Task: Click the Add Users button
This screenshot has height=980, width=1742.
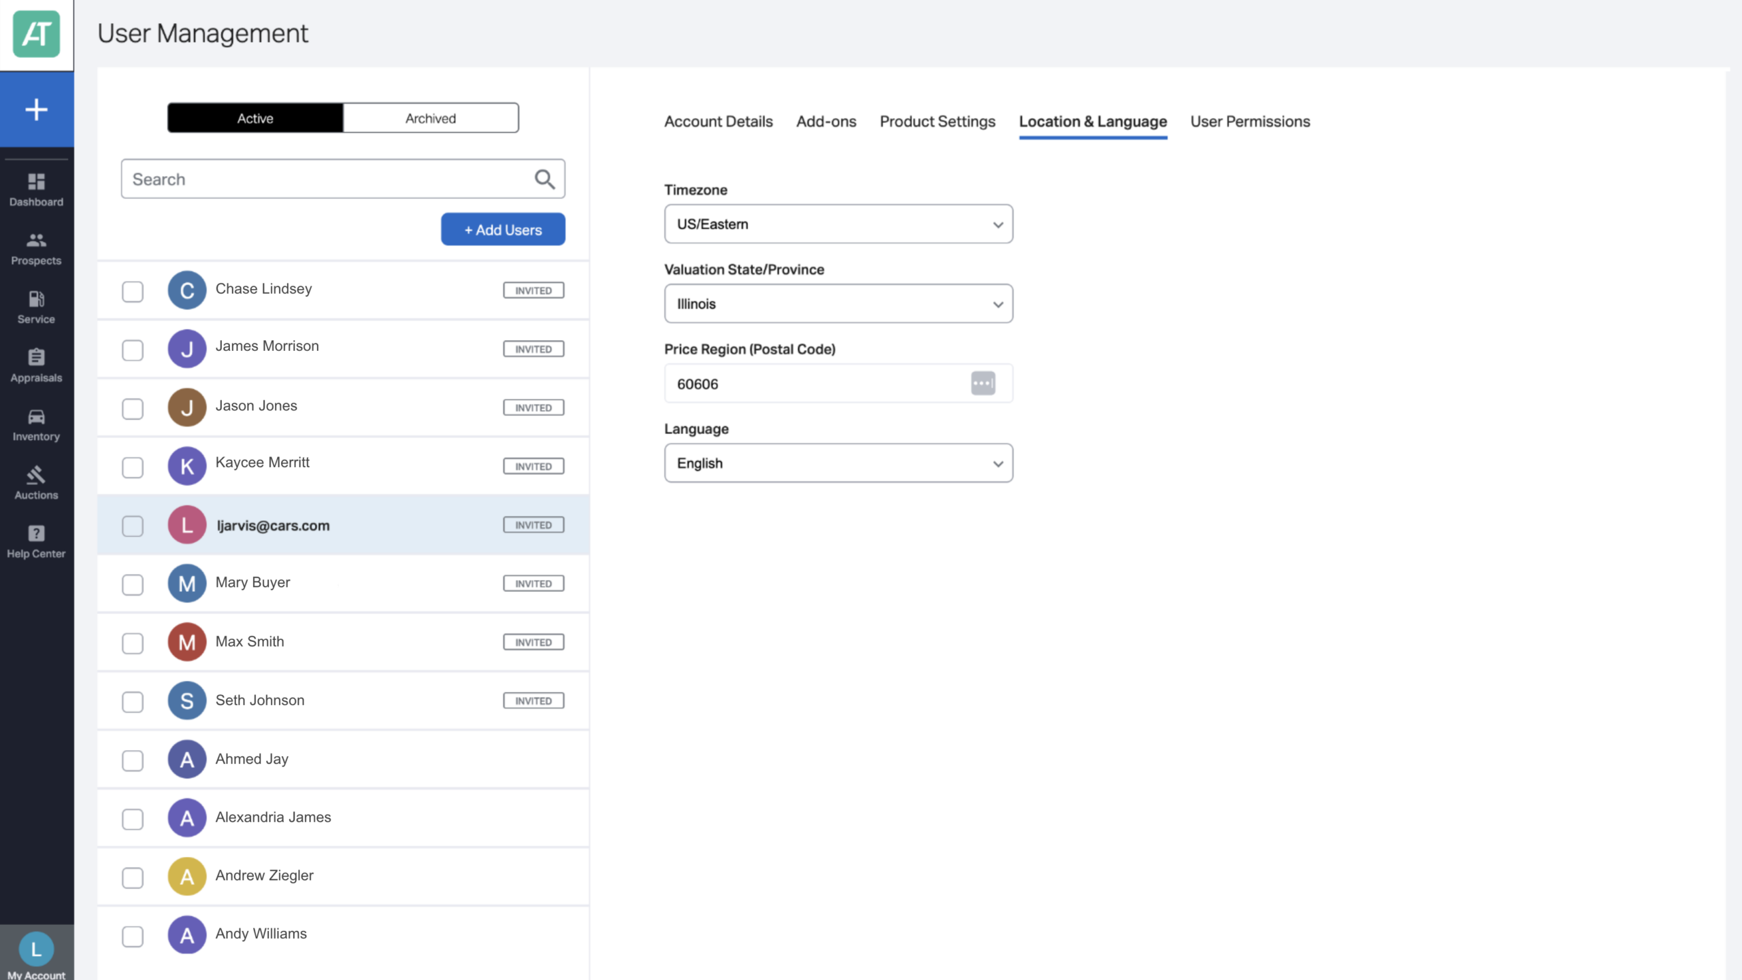Action: point(503,229)
